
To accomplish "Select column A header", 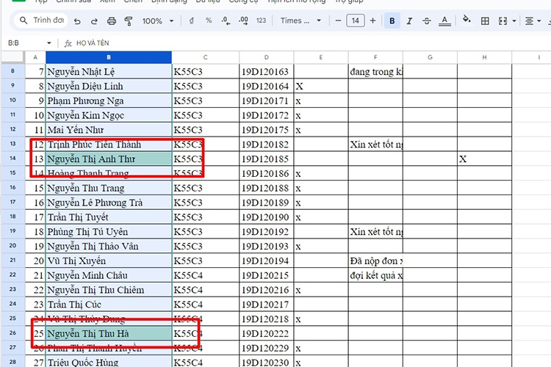I will (x=35, y=57).
